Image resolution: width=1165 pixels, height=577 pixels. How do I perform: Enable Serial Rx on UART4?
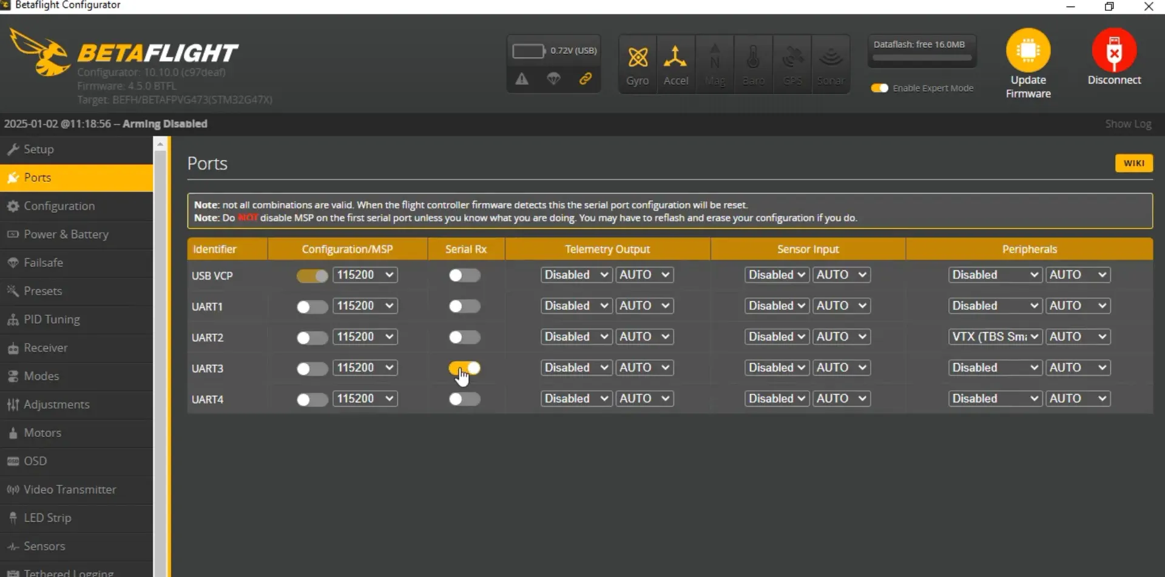click(464, 399)
